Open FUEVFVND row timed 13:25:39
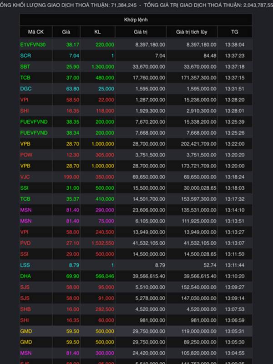The image size is (273, 364). (x=136, y=121)
